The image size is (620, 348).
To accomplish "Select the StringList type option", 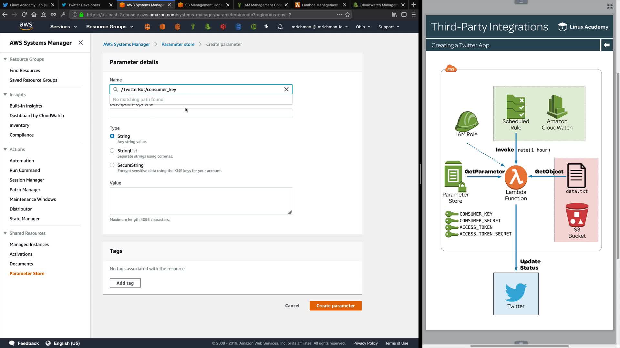I will pyautogui.click(x=112, y=150).
